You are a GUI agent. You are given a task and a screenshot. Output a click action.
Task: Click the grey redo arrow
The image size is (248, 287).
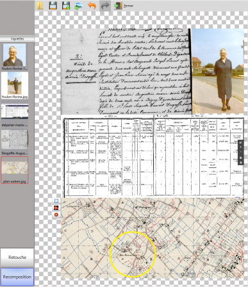(105, 6)
